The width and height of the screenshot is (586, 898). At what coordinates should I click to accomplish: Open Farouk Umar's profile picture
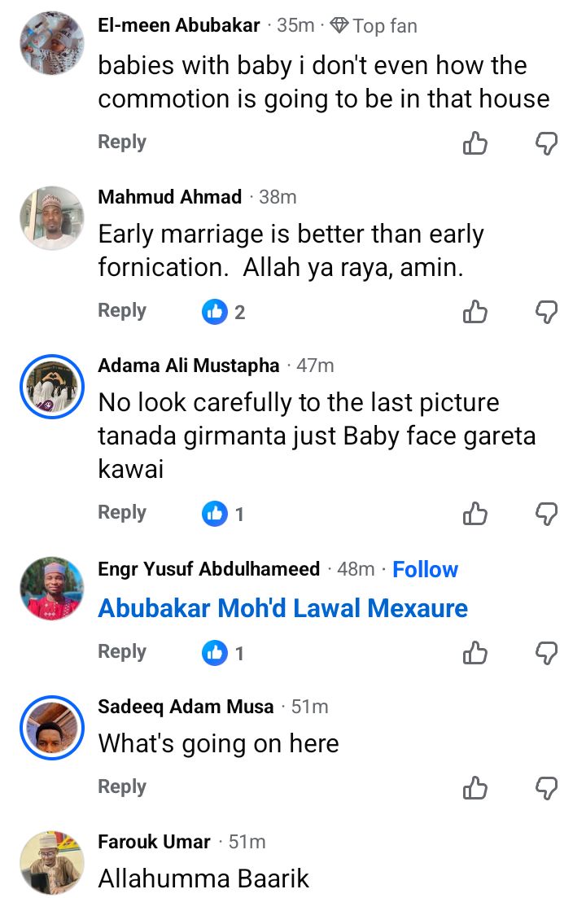(x=52, y=862)
